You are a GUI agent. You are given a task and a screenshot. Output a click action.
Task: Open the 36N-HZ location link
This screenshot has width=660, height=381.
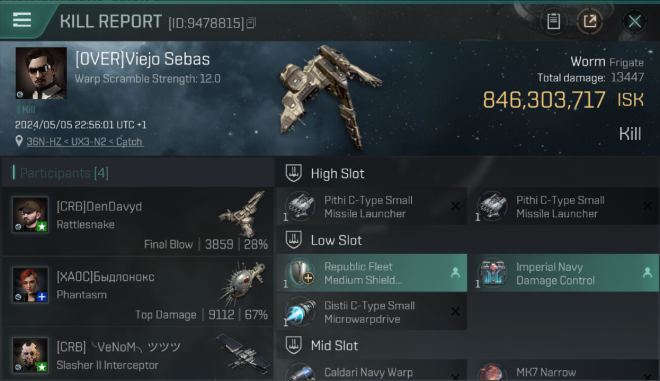coord(85,142)
